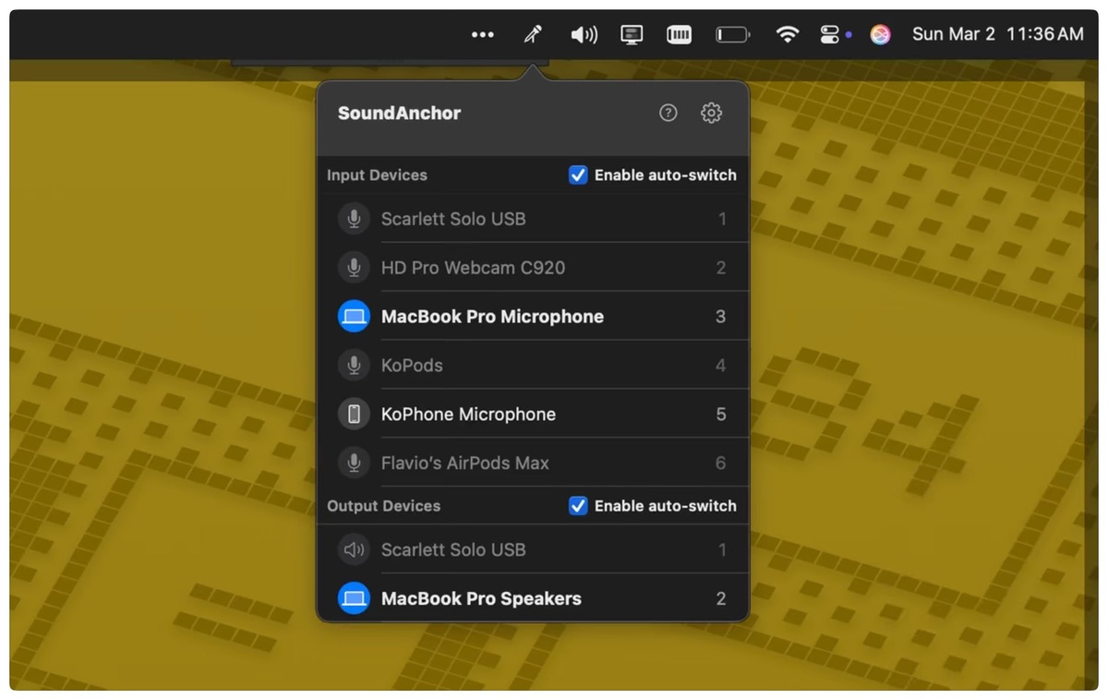Open date and time Sun Mar 2 in menu bar
This screenshot has height=699, width=1108.
tap(997, 34)
